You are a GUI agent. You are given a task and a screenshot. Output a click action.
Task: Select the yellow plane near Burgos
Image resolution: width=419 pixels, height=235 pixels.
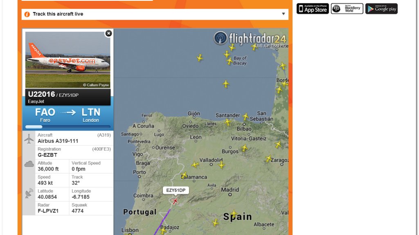click(244, 148)
